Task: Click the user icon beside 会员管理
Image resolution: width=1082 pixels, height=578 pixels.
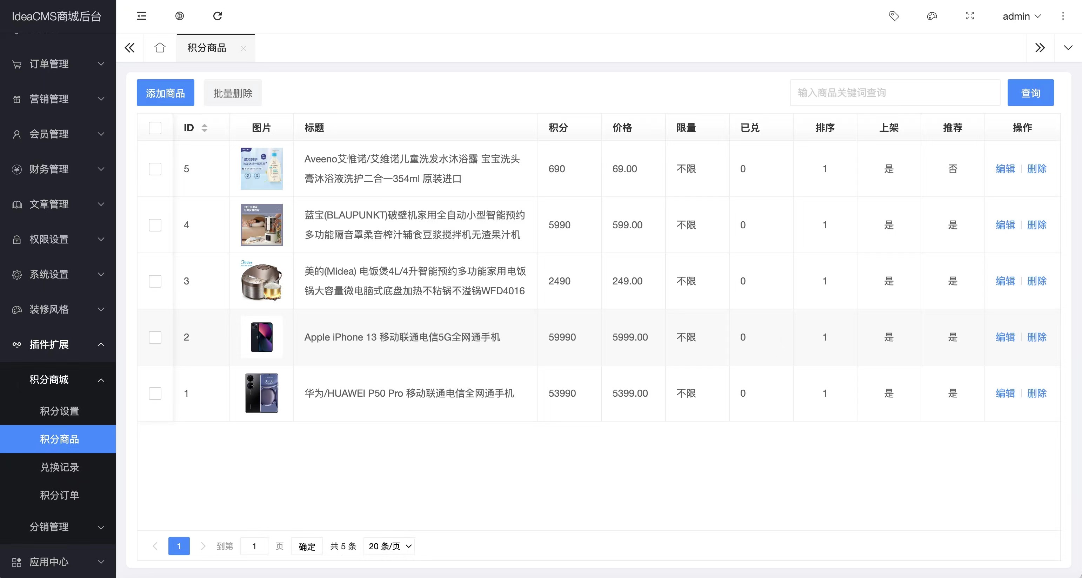Action: pos(17,134)
